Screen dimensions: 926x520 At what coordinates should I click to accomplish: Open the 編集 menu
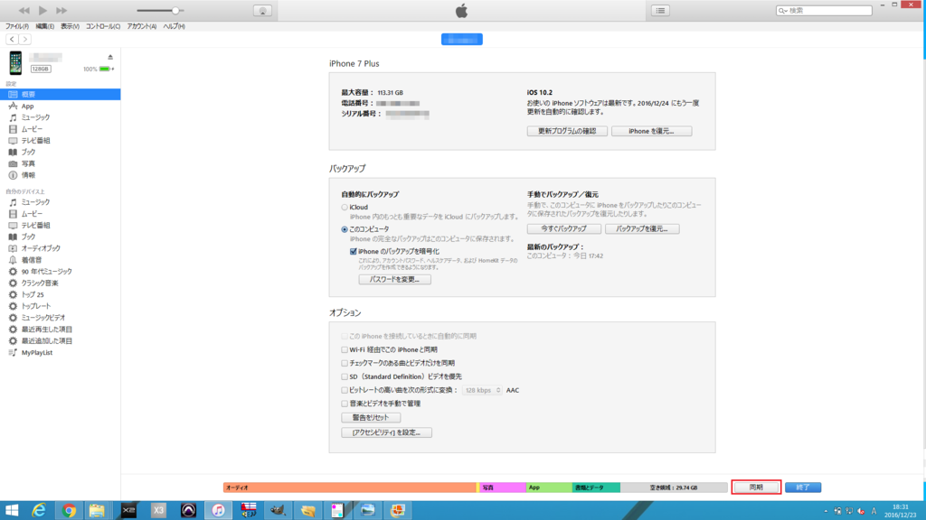[45, 26]
